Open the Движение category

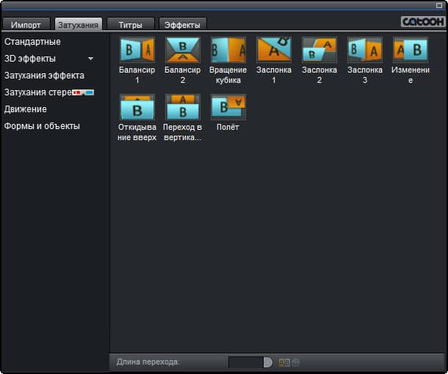pyautogui.click(x=26, y=109)
